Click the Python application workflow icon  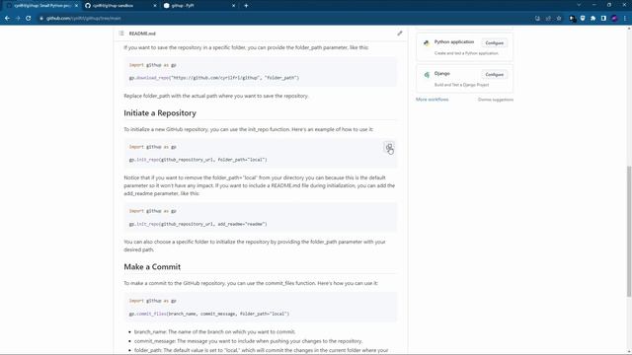(x=427, y=42)
